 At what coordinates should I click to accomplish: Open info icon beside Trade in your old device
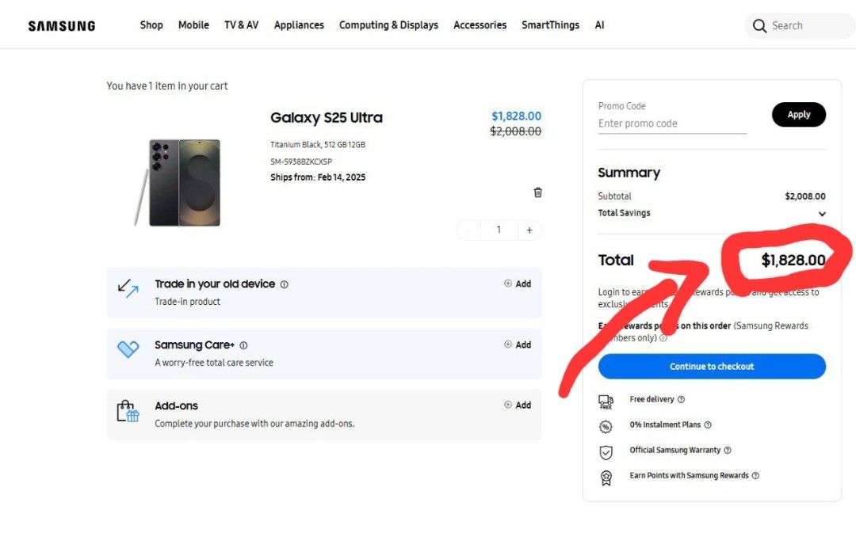[284, 284]
